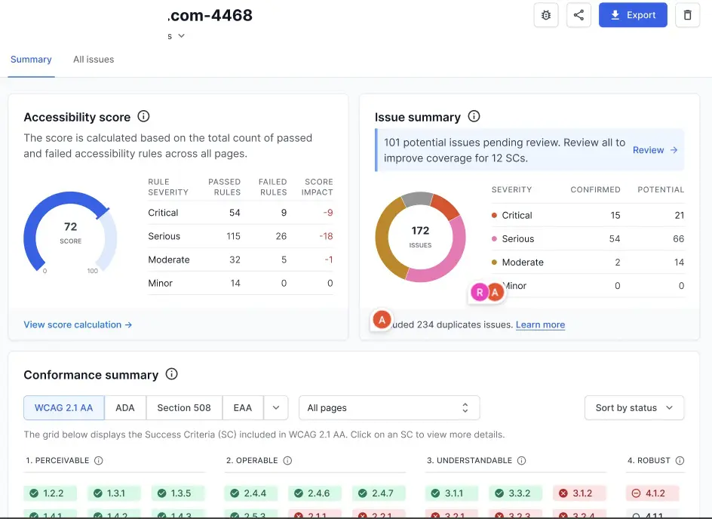This screenshot has height=519, width=712.
Task: Show info for Accessibility score
Action: click(x=143, y=116)
